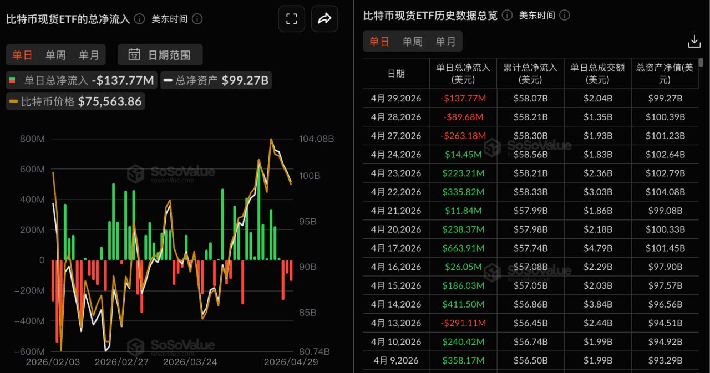The image size is (710, 373).
Task: Click the 104.08B right axis label
Action: tap(316, 139)
